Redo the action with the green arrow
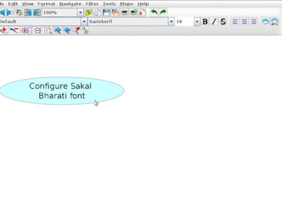This screenshot has height=205, width=282. click(x=163, y=12)
